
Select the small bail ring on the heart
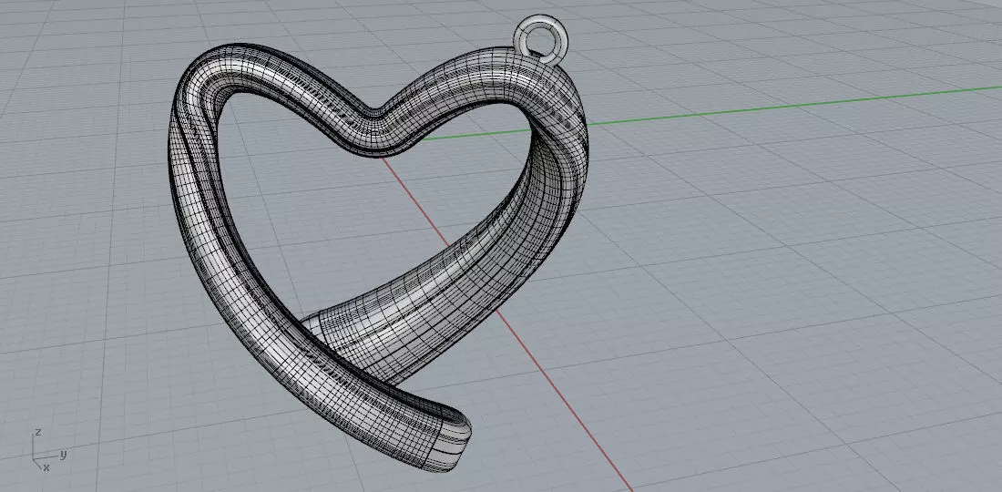[540, 39]
